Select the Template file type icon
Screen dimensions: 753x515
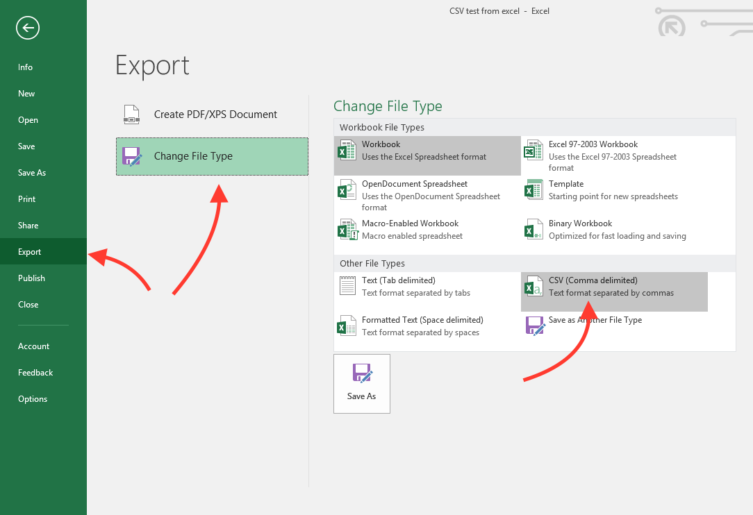coord(533,189)
